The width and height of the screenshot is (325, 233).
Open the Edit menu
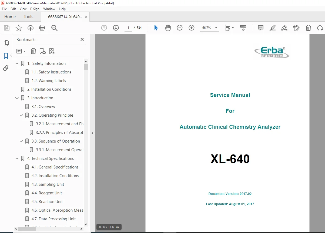[x=13, y=9]
